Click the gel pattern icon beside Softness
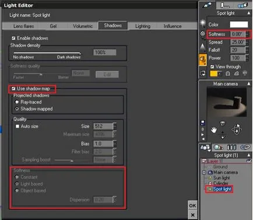The width and height of the screenshot is (253, 220). 203,34
